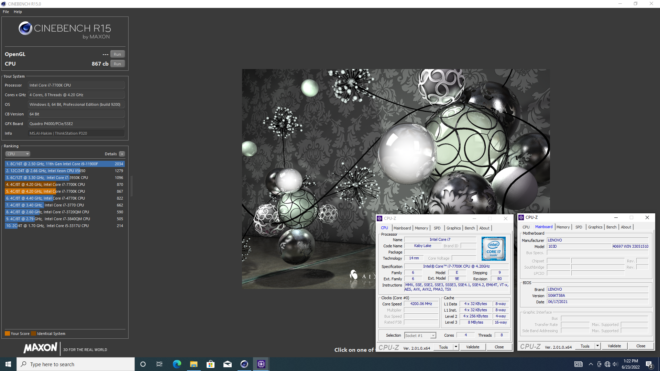This screenshot has height=371, width=660.
Task: Open Cortana circle icon on taskbar
Action: coord(143,364)
